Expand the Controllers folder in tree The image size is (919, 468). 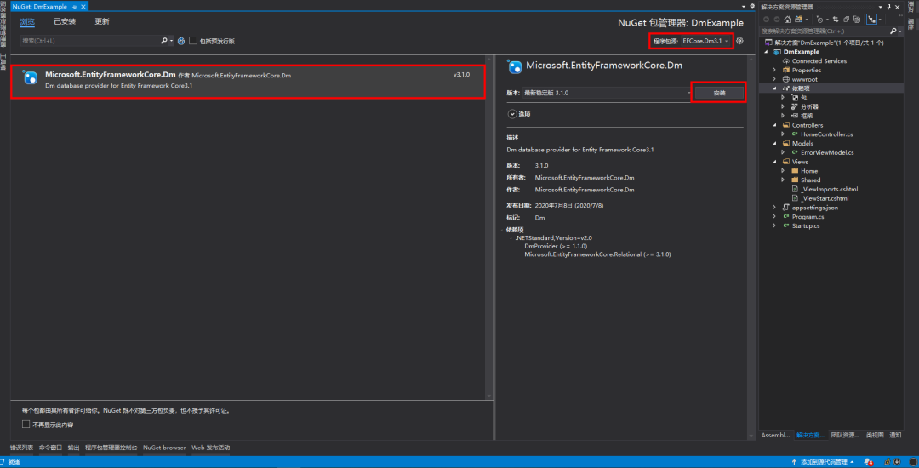[x=775, y=125]
